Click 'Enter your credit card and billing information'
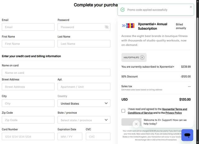This screenshot has width=199, height=144. [x=31, y=56]
